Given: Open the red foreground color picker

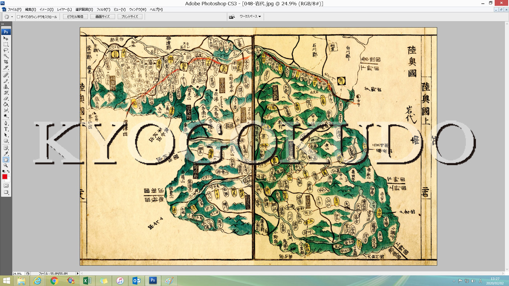Looking at the screenshot, I should 4,176.
